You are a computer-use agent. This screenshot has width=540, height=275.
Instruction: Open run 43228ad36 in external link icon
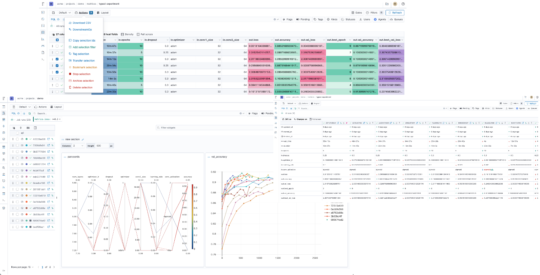pos(49,139)
